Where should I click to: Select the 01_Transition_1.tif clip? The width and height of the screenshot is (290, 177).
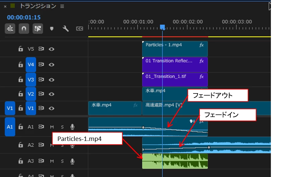(x=175, y=79)
